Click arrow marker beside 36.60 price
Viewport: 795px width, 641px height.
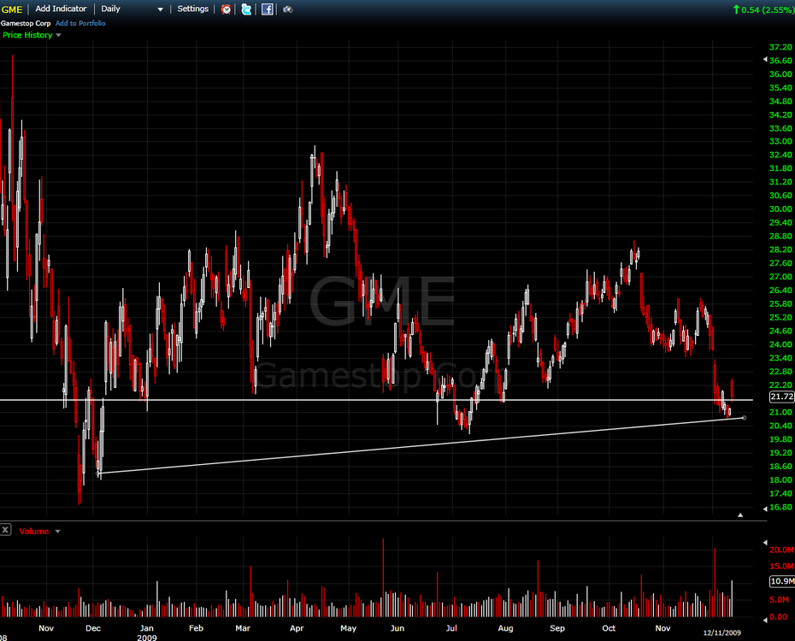click(765, 60)
